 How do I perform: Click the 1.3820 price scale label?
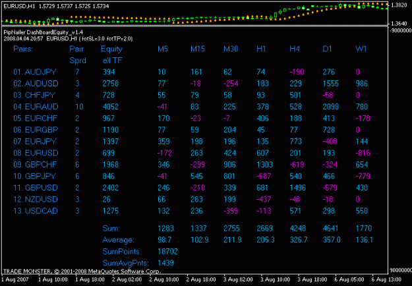(x=399, y=5)
